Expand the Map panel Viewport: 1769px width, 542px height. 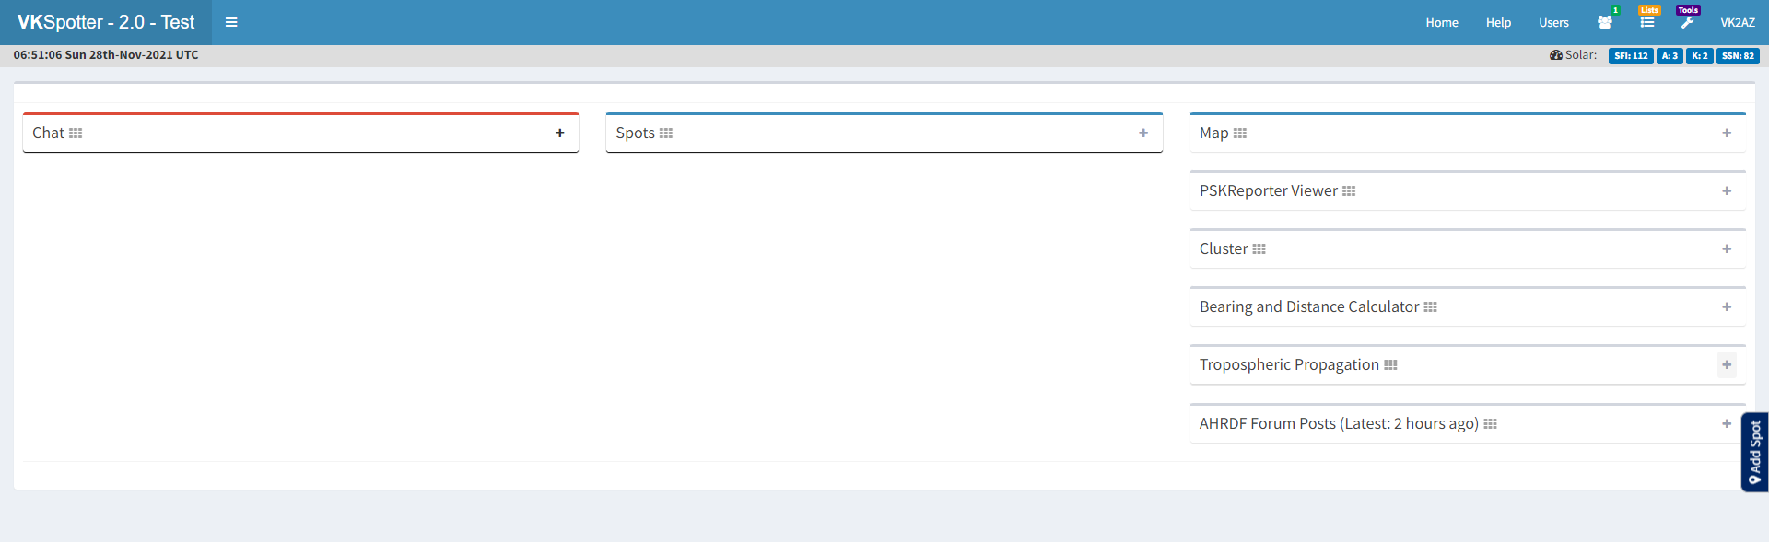(1727, 133)
